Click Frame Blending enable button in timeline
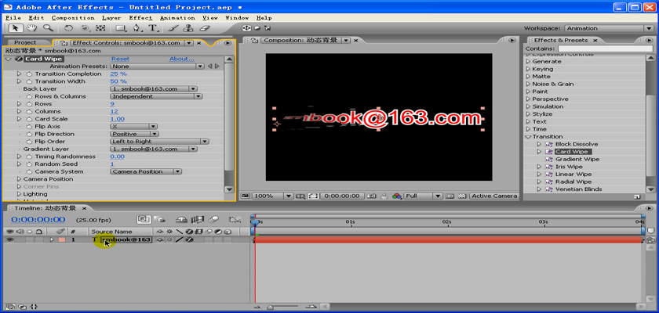Image resolution: width=659 pixels, height=313 pixels. pos(197,219)
